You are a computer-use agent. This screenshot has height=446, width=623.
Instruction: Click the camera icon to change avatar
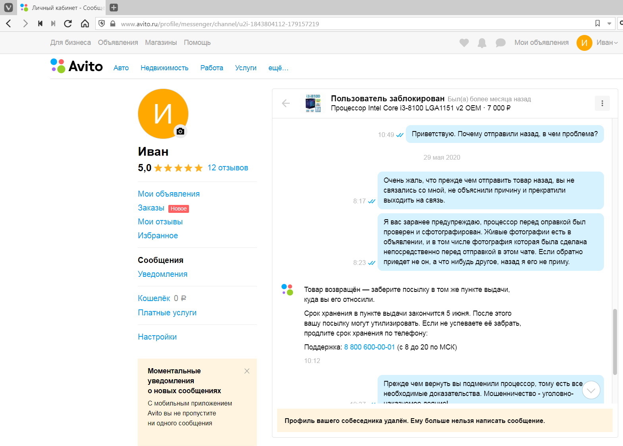click(x=180, y=131)
